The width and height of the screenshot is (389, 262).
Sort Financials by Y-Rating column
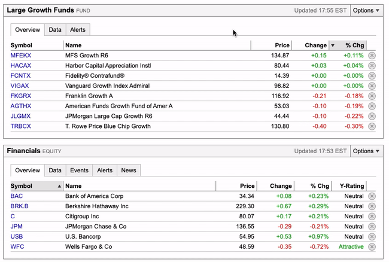pyautogui.click(x=349, y=186)
